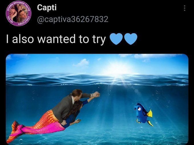Click the second blue heart emoji
The width and height of the screenshot is (194, 145).
coord(131,39)
